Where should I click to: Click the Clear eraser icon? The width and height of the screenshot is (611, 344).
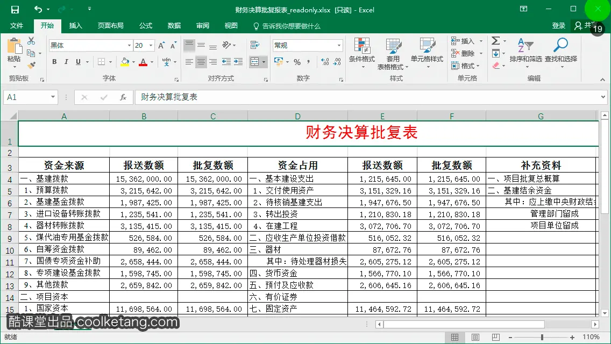click(496, 66)
